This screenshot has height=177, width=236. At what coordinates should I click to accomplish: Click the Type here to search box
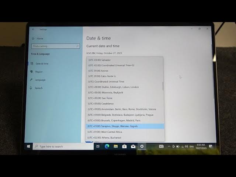[x=63, y=146]
